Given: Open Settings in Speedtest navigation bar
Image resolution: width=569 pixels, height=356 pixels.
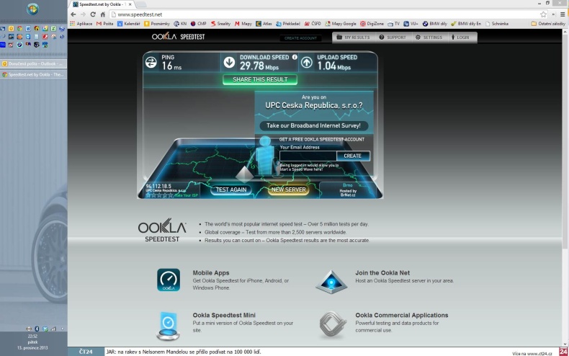Looking at the screenshot, I should click(429, 37).
